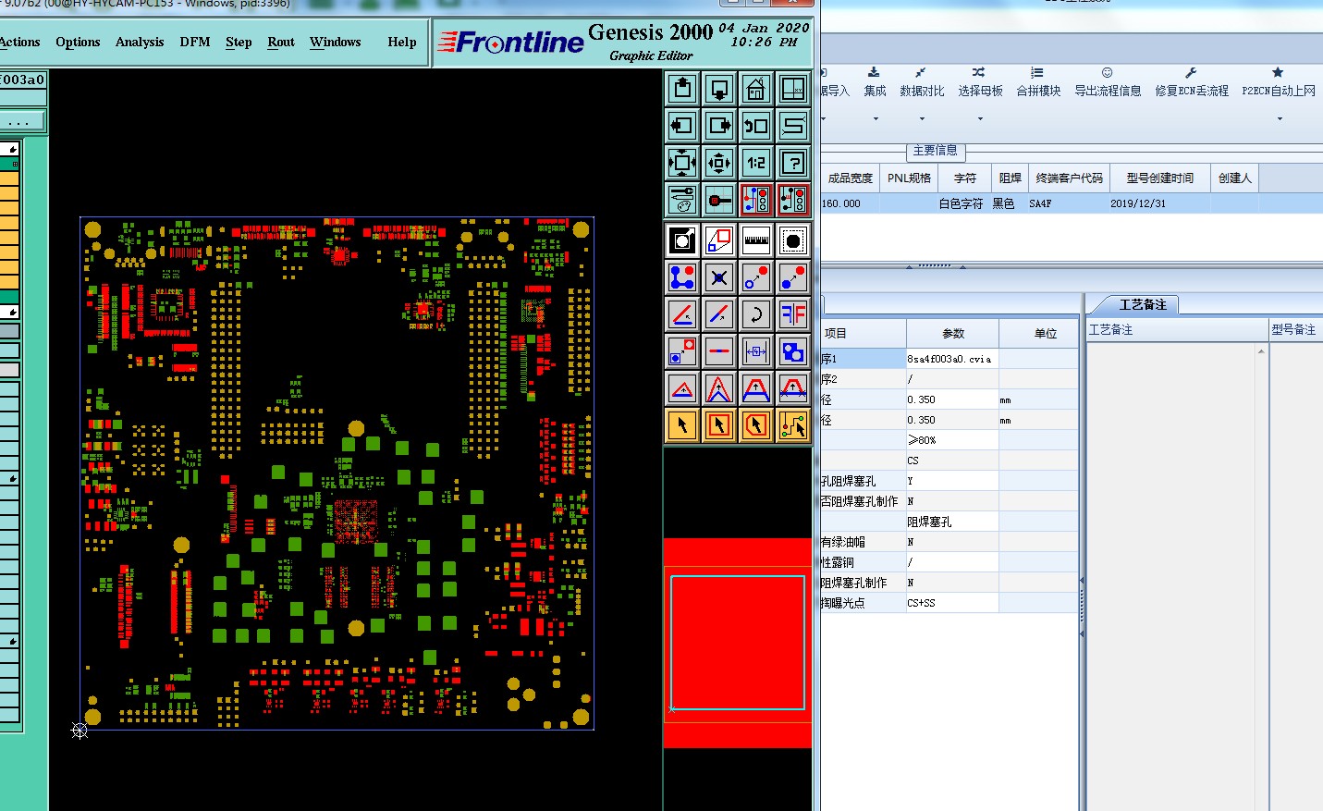This screenshot has width=1323, height=811.
Task: Open the Analysis menu
Action: point(140,42)
